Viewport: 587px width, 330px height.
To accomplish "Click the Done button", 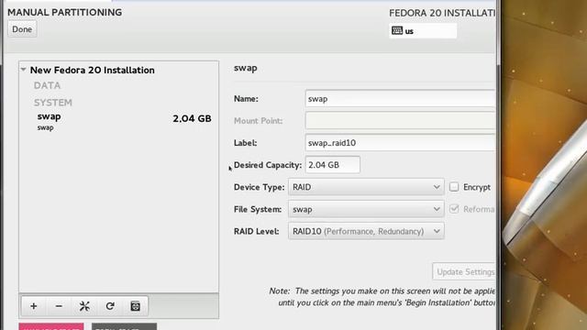I will point(22,29).
